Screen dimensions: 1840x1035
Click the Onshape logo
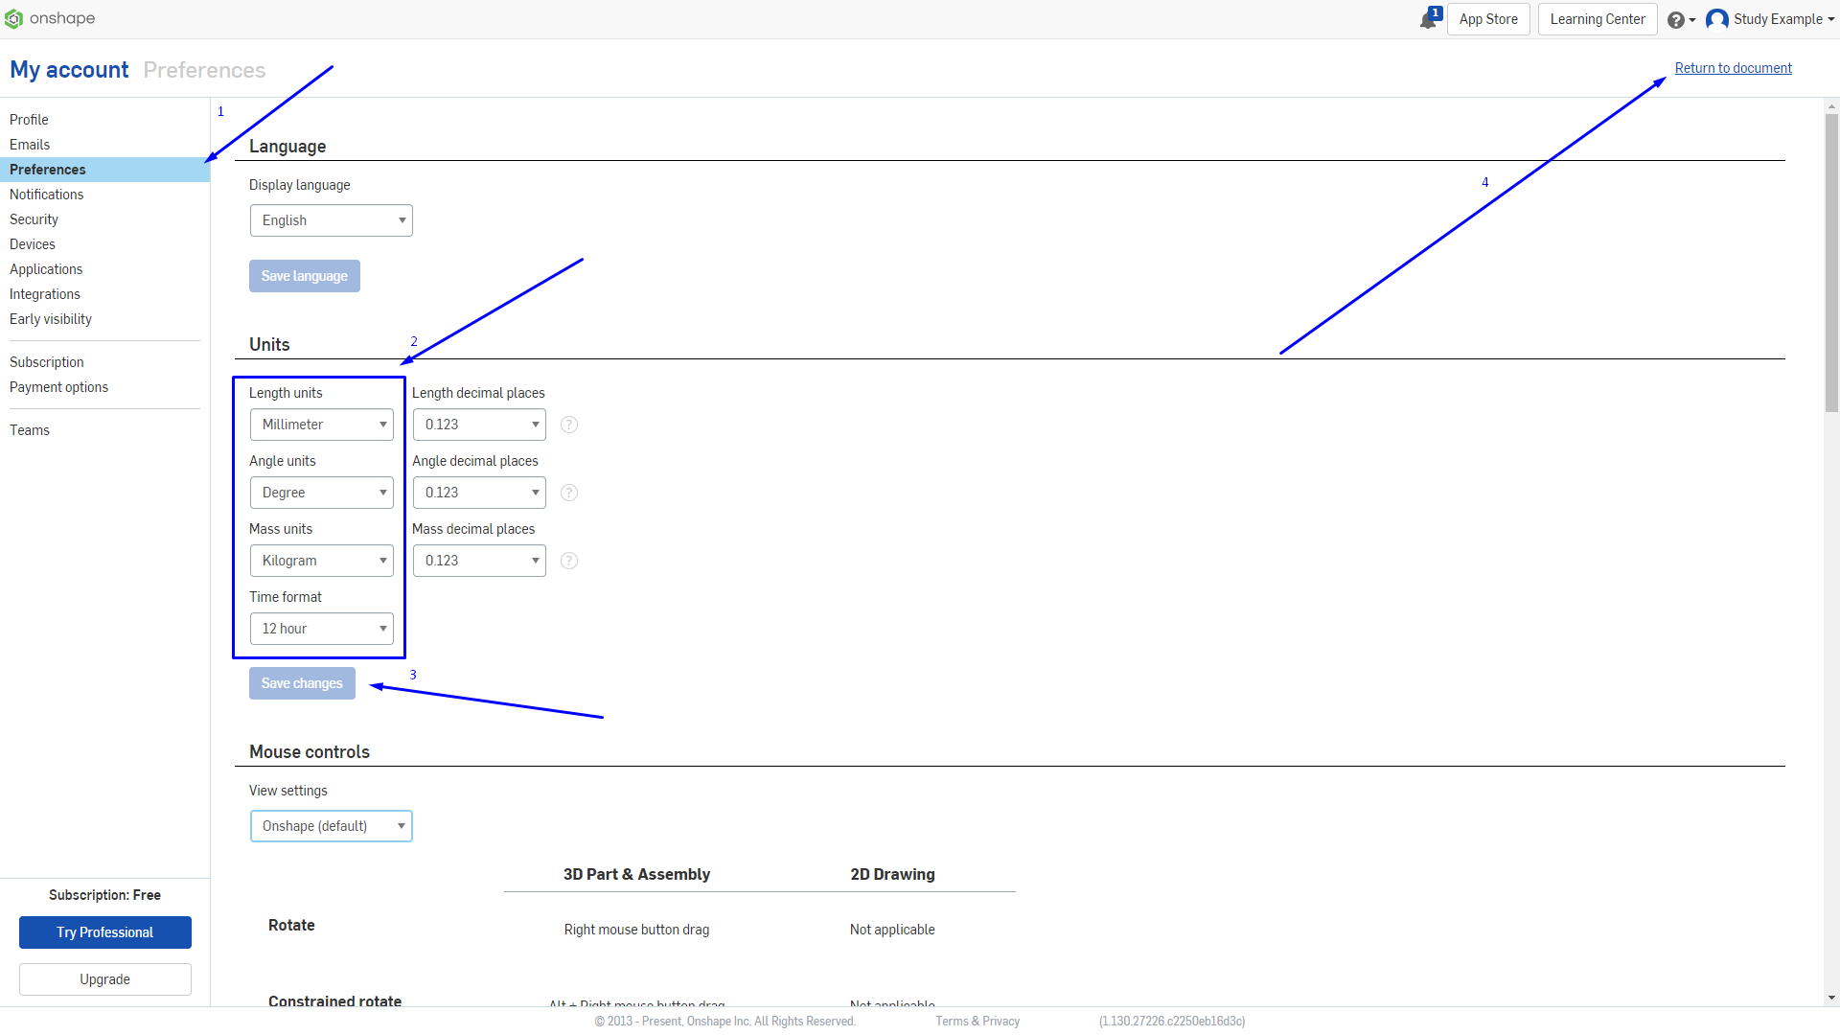pos(50,18)
